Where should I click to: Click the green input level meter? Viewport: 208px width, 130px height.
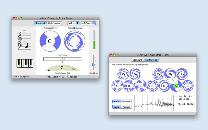94,40
